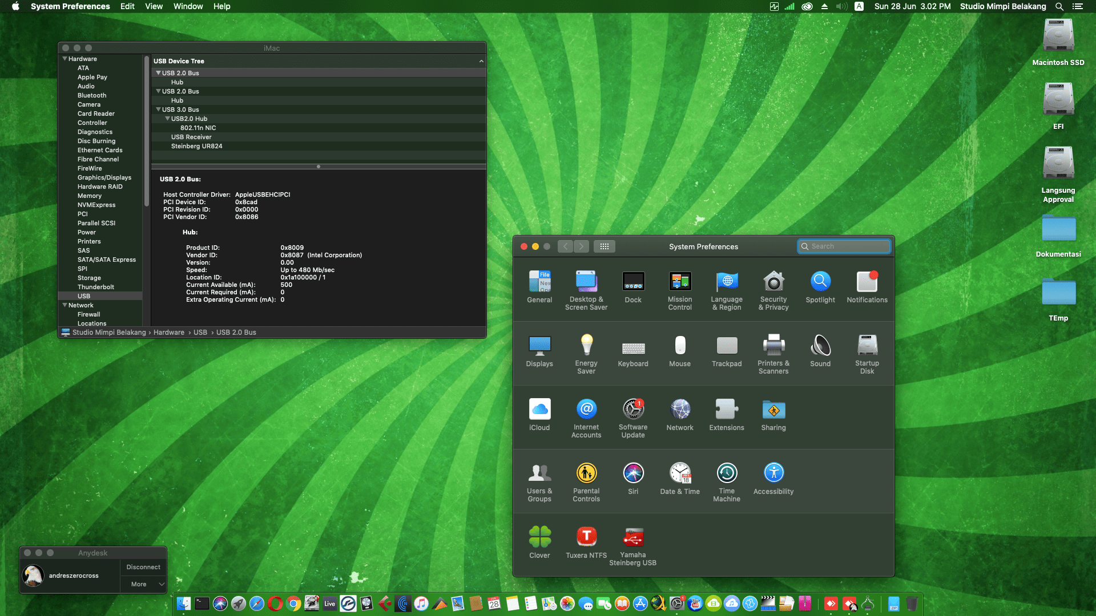Collapse the Network section in sidebar
This screenshot has width=1096, height=616.
click(65, 305)
